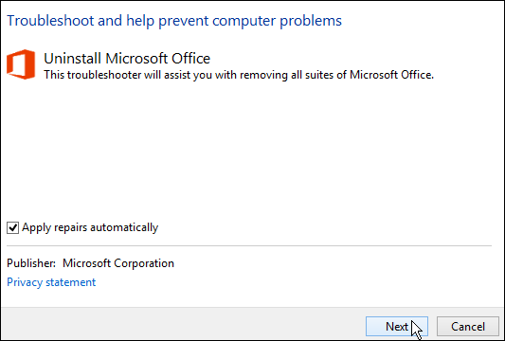Viewport: 505px width, 341px height.
Task: Click the 'Apply repairs automatically' label text
Action: click(90, 227)
